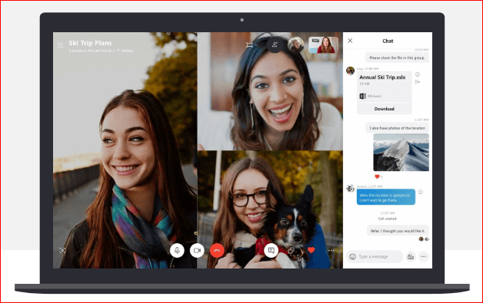Image resolution: width=483 pixels, height=303 pixels.
Task: Select the 'Here, I thought you would like it' message
Action: (x=398, y=231)
